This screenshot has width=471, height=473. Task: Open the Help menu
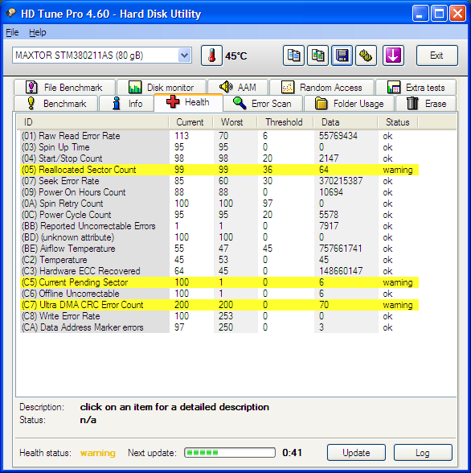[37, 32]
